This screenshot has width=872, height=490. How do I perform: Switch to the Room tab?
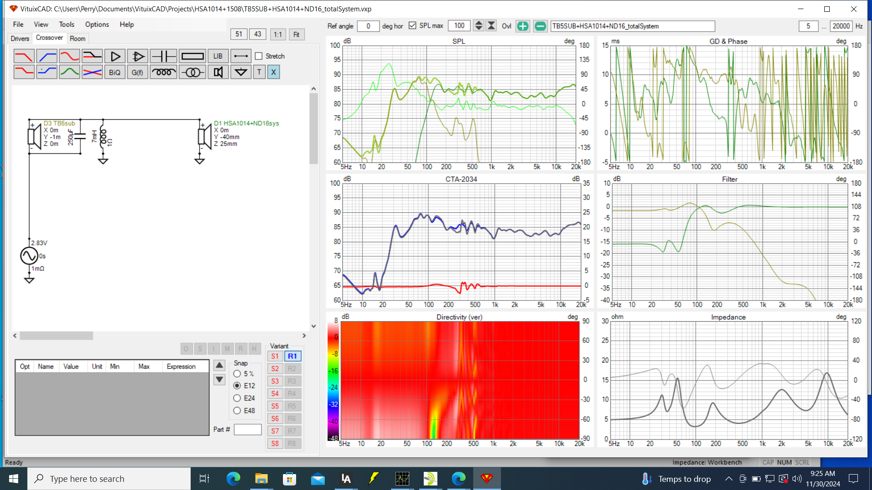point(77,39)
